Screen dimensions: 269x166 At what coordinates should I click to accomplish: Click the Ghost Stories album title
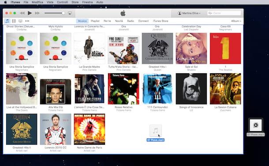(x=20, y=26)
